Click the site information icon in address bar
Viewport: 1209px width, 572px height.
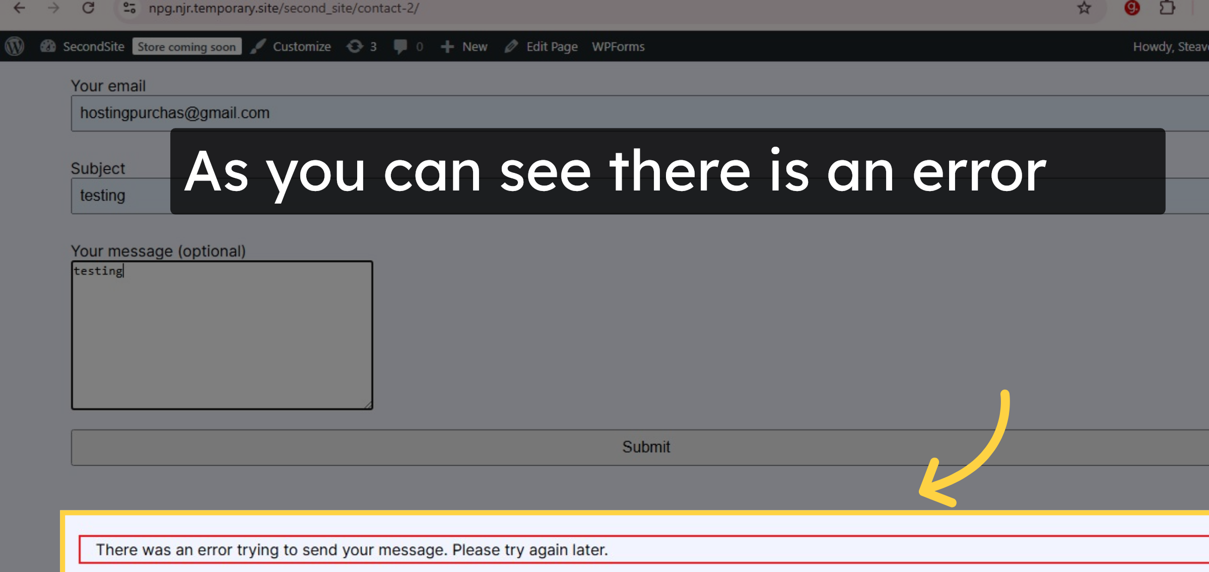(128, 8)
